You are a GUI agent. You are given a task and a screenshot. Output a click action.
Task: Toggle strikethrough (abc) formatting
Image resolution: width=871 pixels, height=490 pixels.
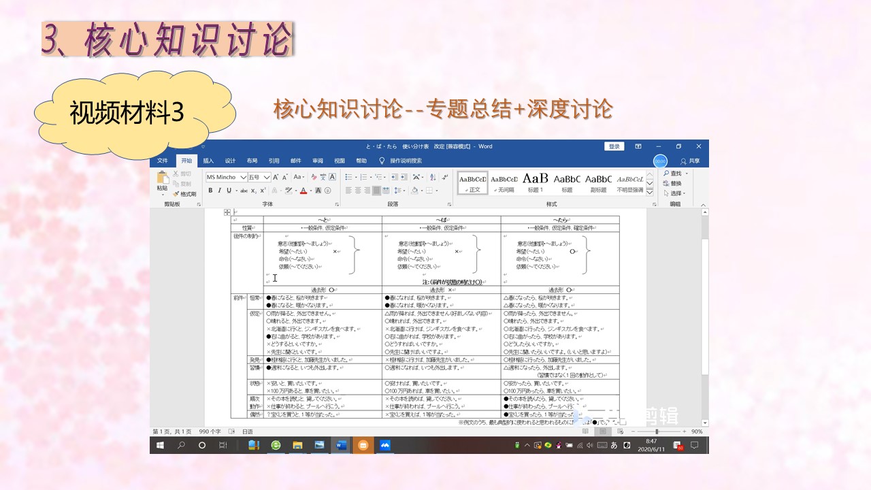point(243,191)
